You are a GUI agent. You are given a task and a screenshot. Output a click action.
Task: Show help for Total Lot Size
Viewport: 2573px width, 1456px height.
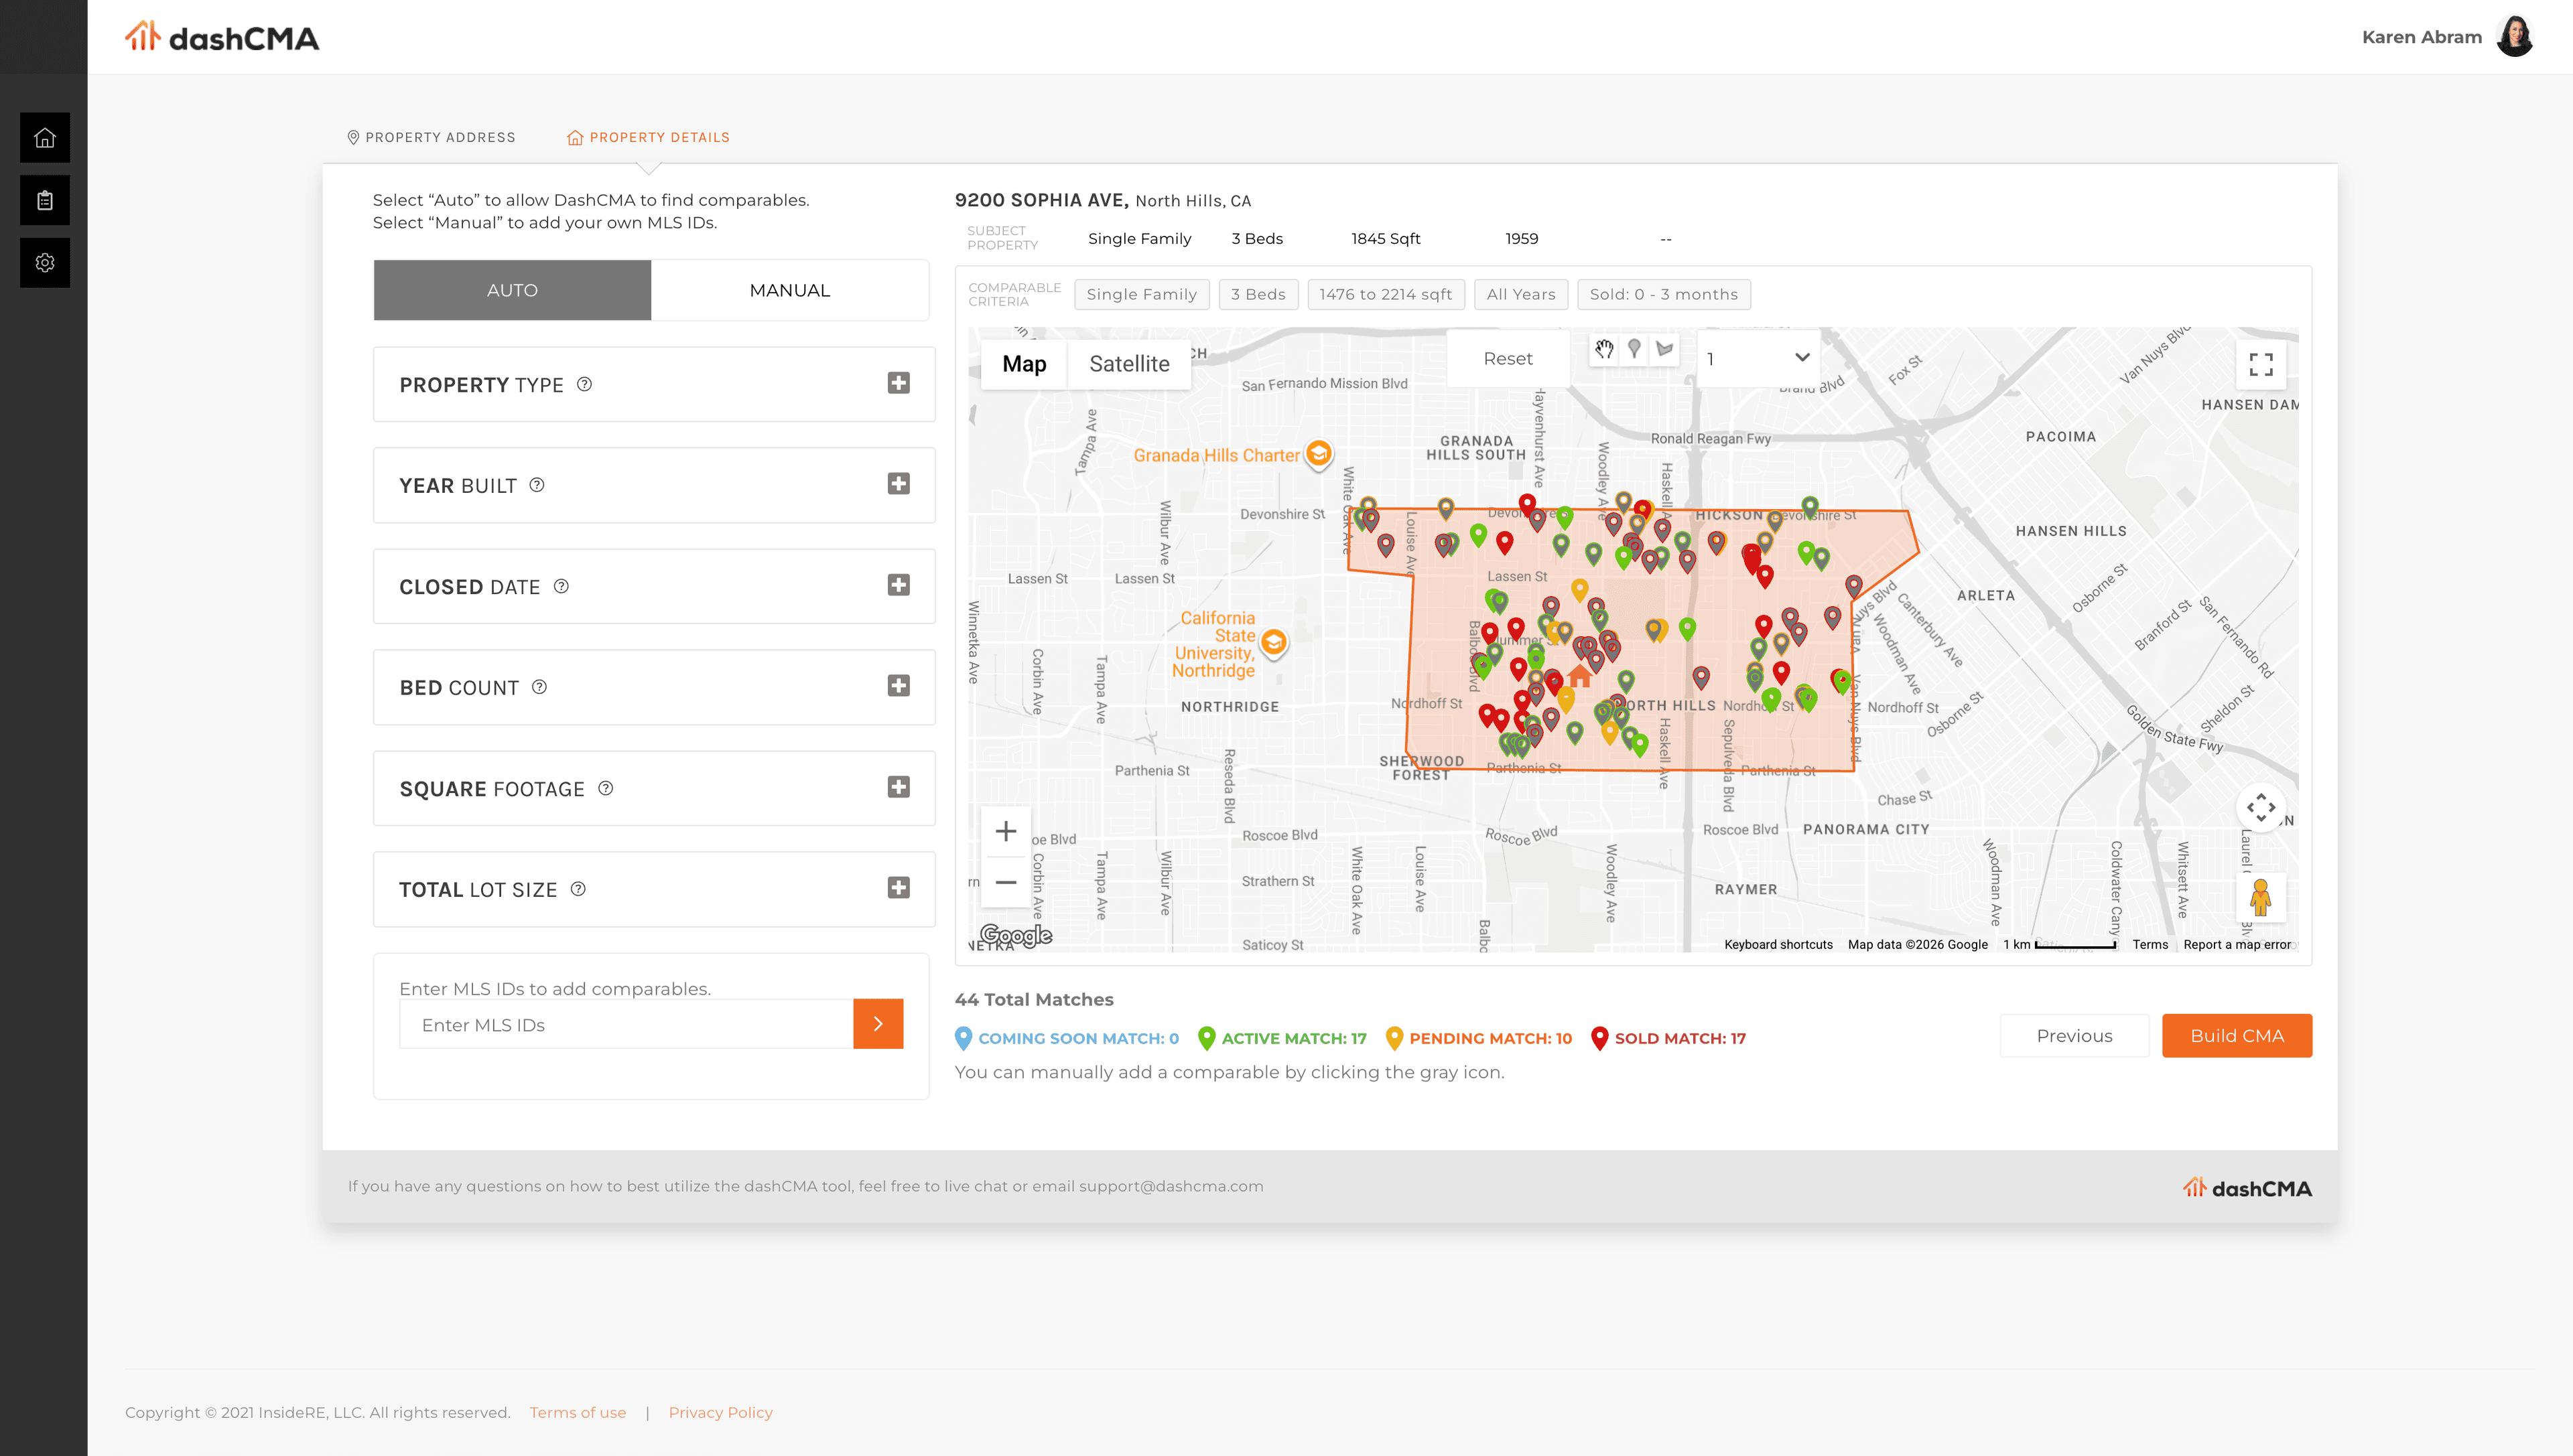tap(578, 889)
